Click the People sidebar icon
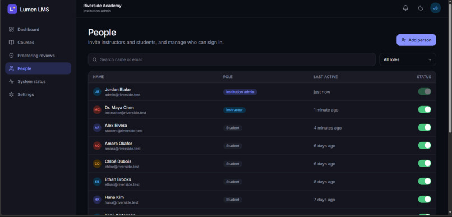Viewport: 452px width, 217px height. click(x=11, y=68)
